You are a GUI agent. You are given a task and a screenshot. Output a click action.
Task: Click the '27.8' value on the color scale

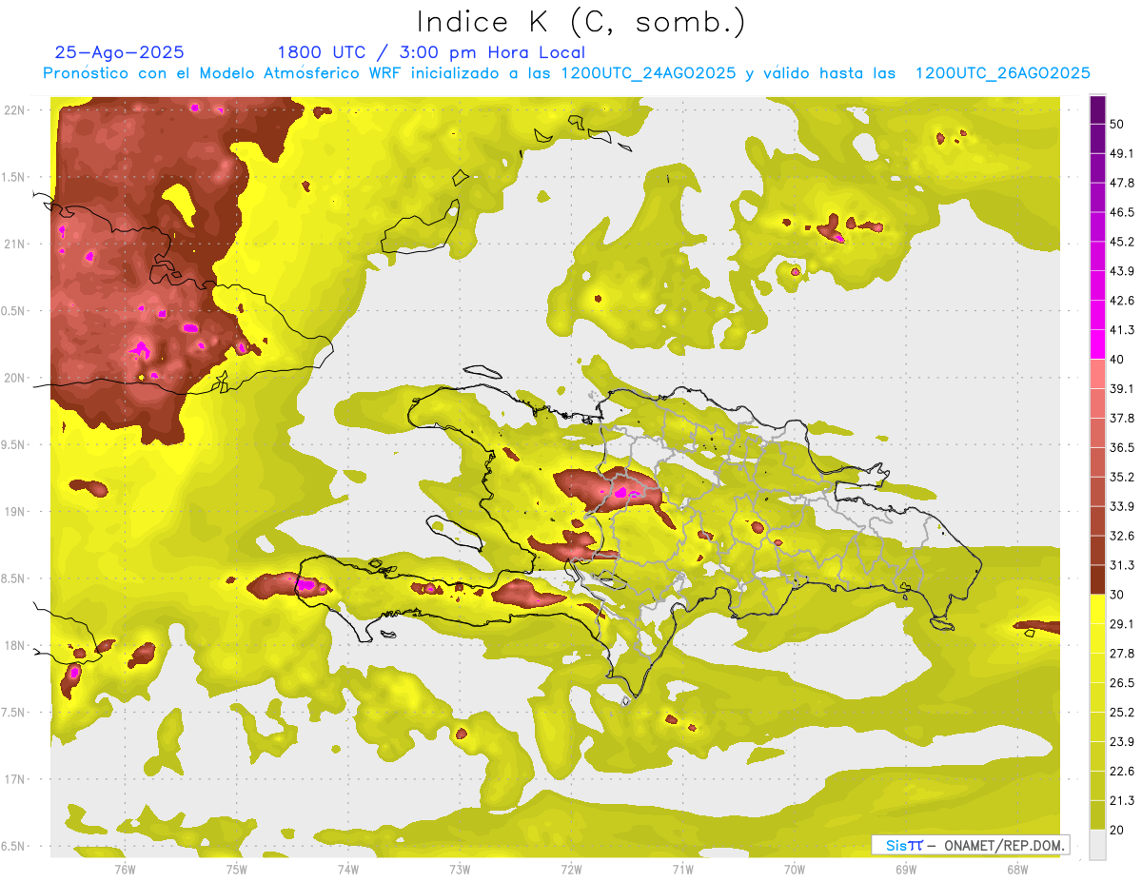[x=1121, y=654]
